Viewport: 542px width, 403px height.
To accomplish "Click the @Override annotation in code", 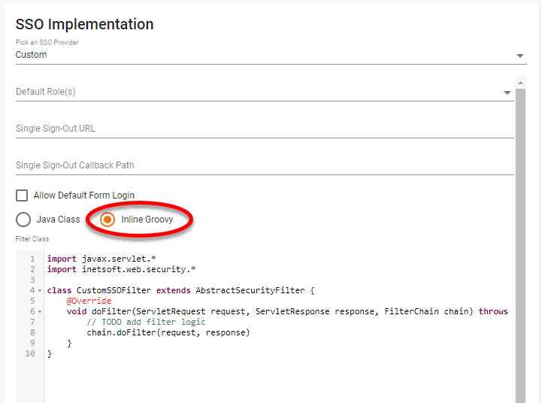I will point(89,301).
